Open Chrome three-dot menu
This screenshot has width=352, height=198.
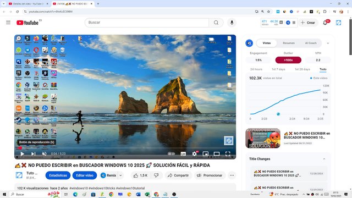(348, 12)
